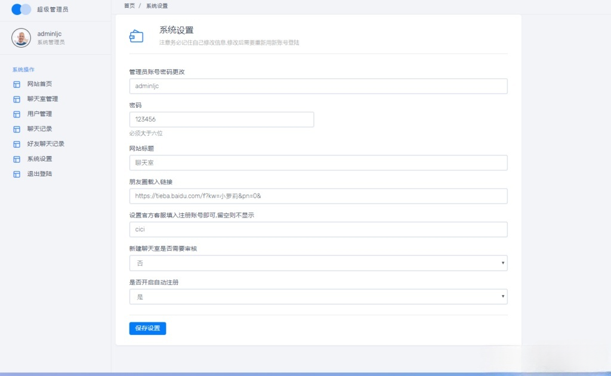Click the 聊天室管理 sidebar icon

click(16, 99)
